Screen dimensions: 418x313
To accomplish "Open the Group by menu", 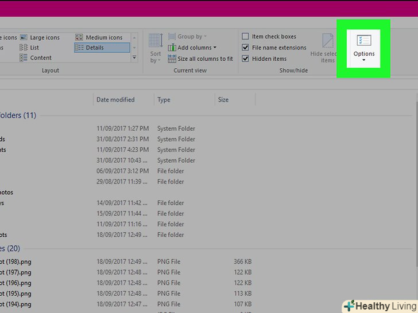I will click(187, 37).
